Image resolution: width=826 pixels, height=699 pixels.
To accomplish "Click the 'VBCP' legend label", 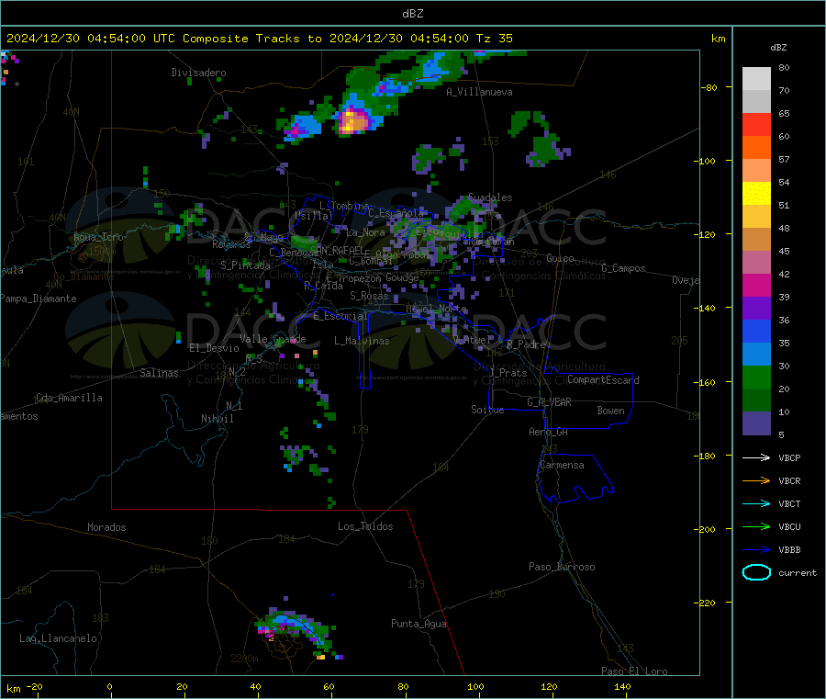I will coord(789,457).
